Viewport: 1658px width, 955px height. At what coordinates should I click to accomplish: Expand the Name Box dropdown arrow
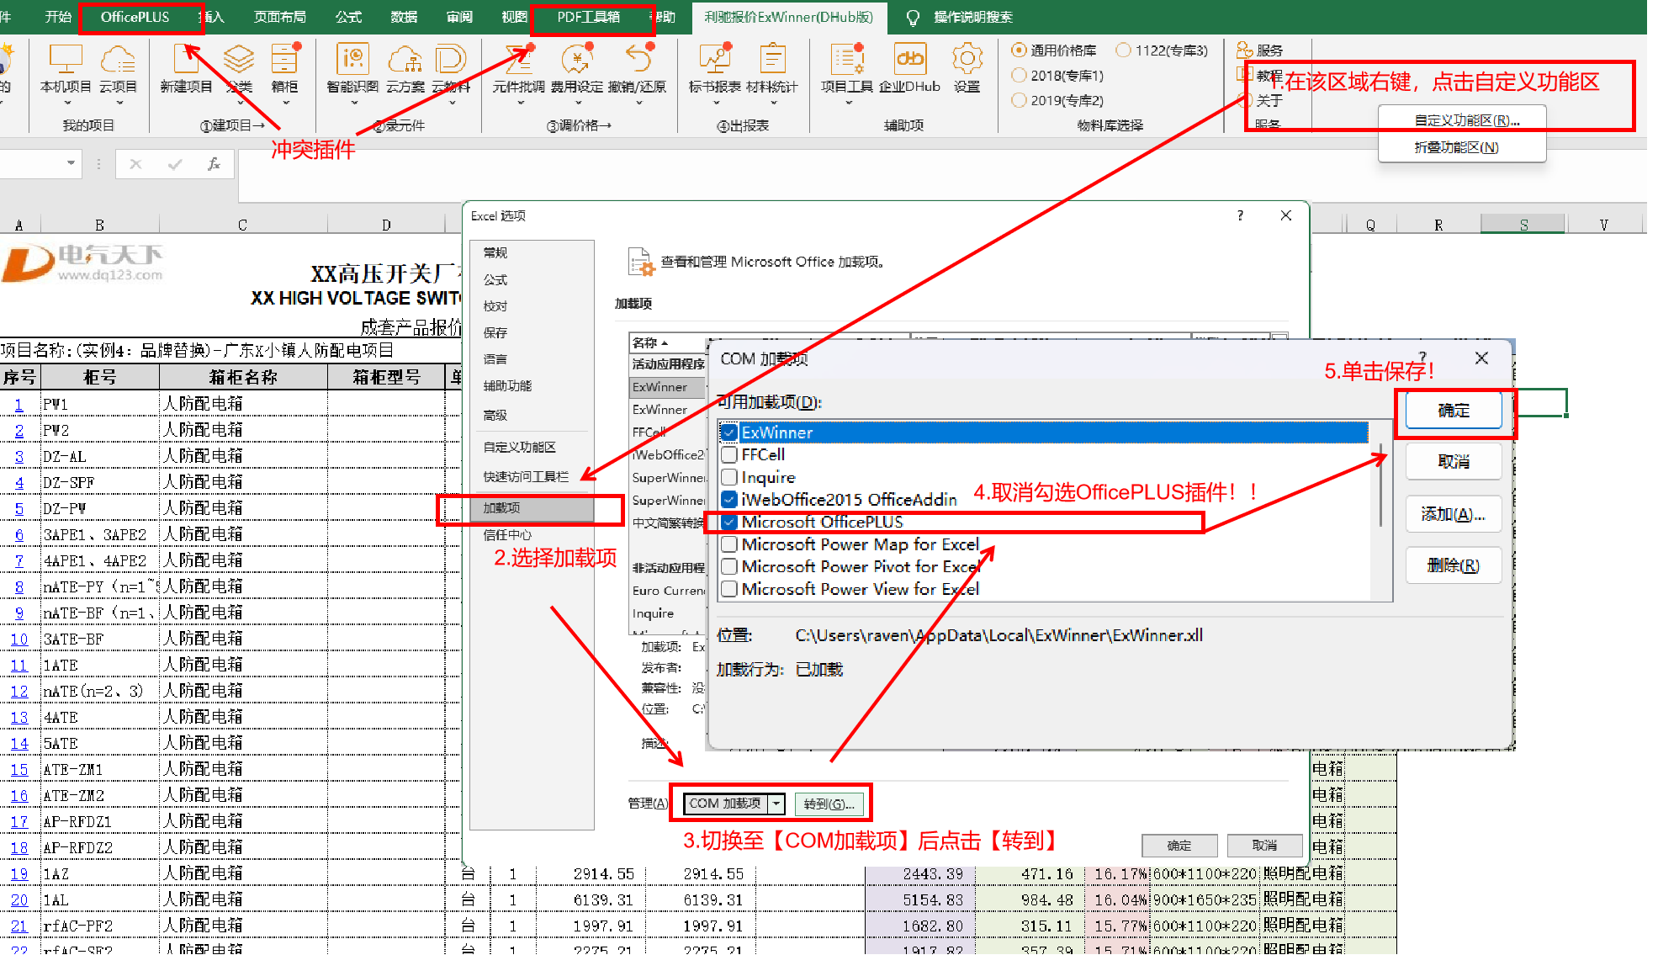tap(71, 163)
